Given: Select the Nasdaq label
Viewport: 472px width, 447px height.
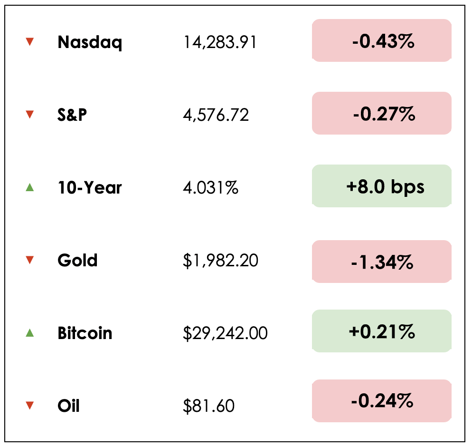Looking at the screenshot, I should (x=90, y=43).
